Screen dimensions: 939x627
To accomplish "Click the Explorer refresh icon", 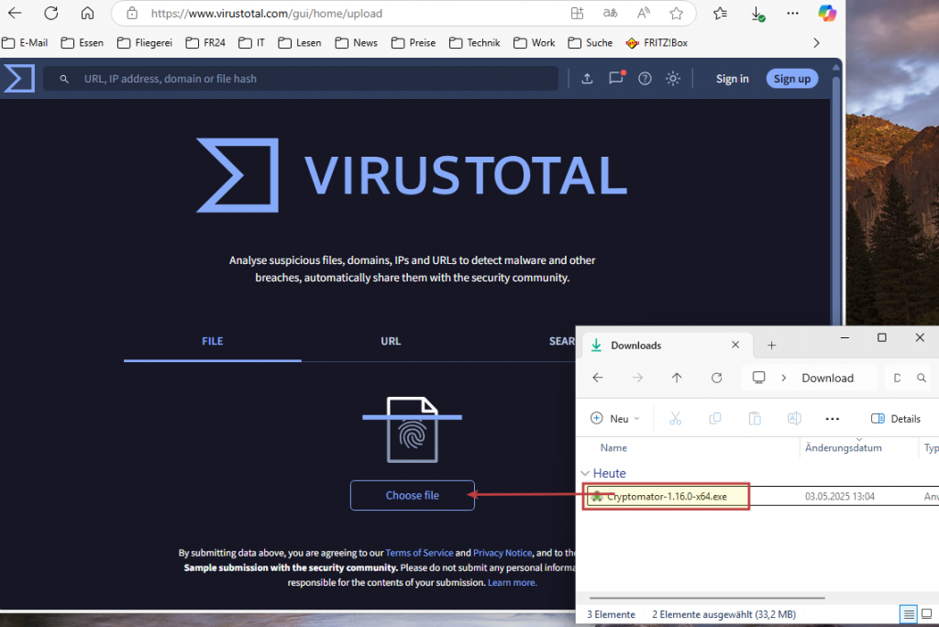I will (x=717, y=378).
